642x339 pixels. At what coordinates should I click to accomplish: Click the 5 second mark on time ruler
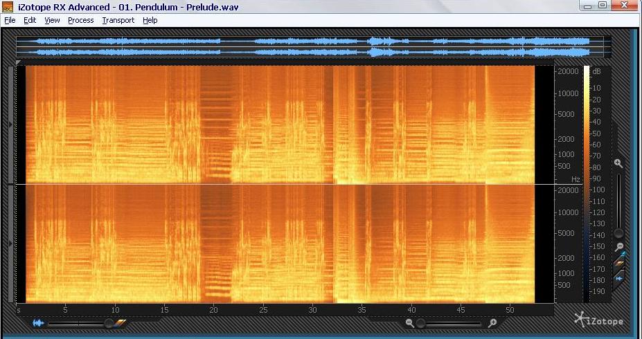point(65,310)
